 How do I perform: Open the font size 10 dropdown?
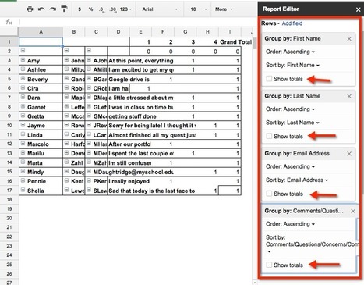(199, 9)
